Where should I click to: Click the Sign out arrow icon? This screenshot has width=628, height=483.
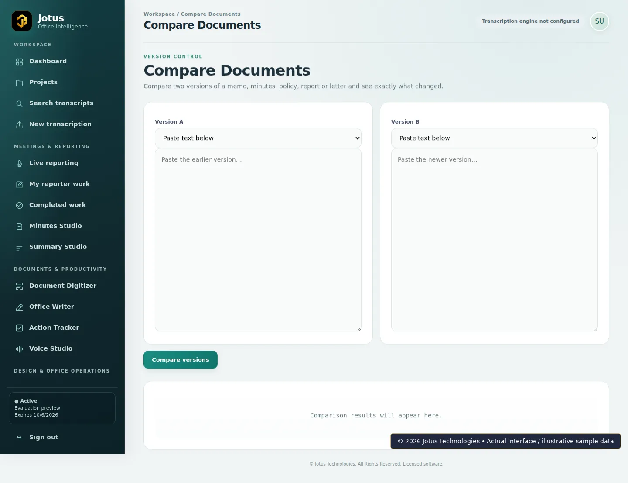[x=19, y=437]
